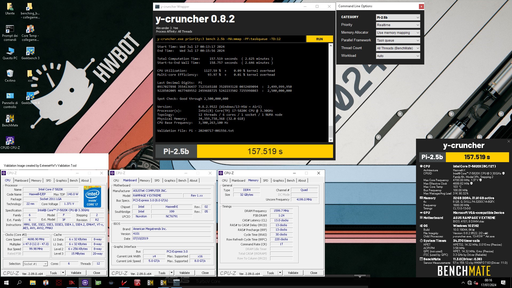This screenshot has height=288, width=512.
Task: Click the yellow RUN button
Action: [319, 39]
